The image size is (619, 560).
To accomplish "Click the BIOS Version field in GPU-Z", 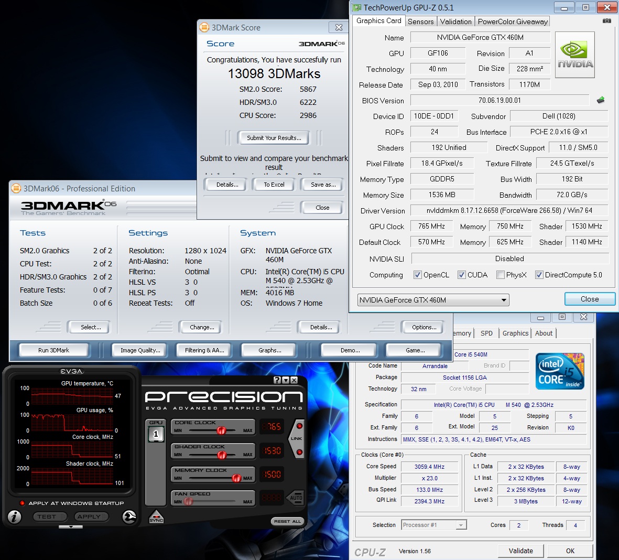I will click(500, 100).
